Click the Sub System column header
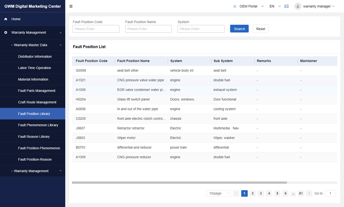The image size is (344, 207). point(223,61)
